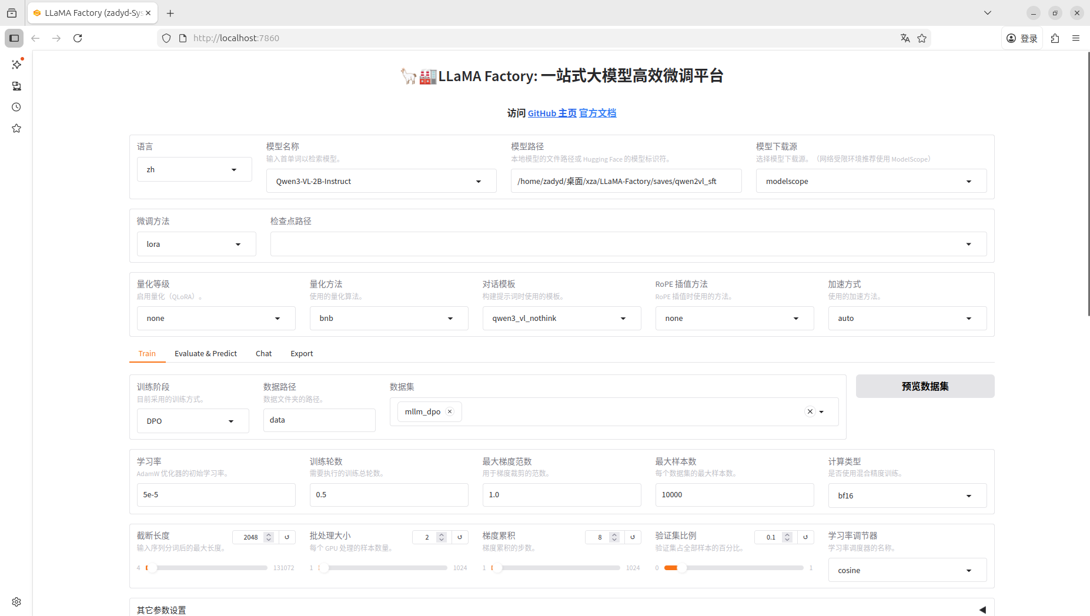View browsing history via clock sidebar icon

point(16,107)
